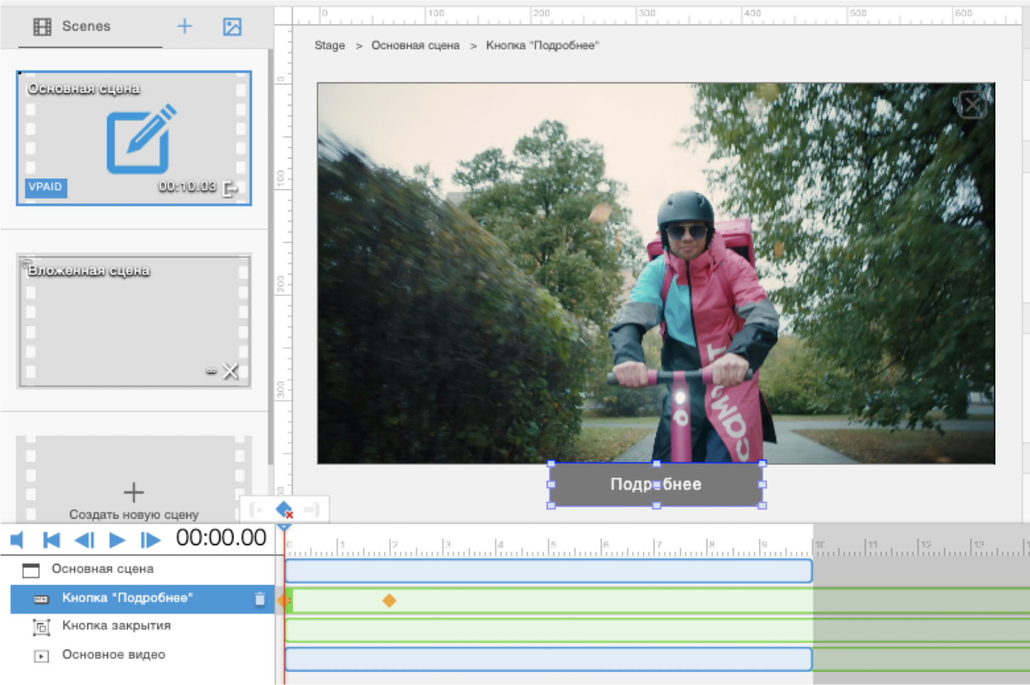The width and height of the screenshot is (1030, 685).
Task: Select the Основная сцена timeline row
Action: 142,569
